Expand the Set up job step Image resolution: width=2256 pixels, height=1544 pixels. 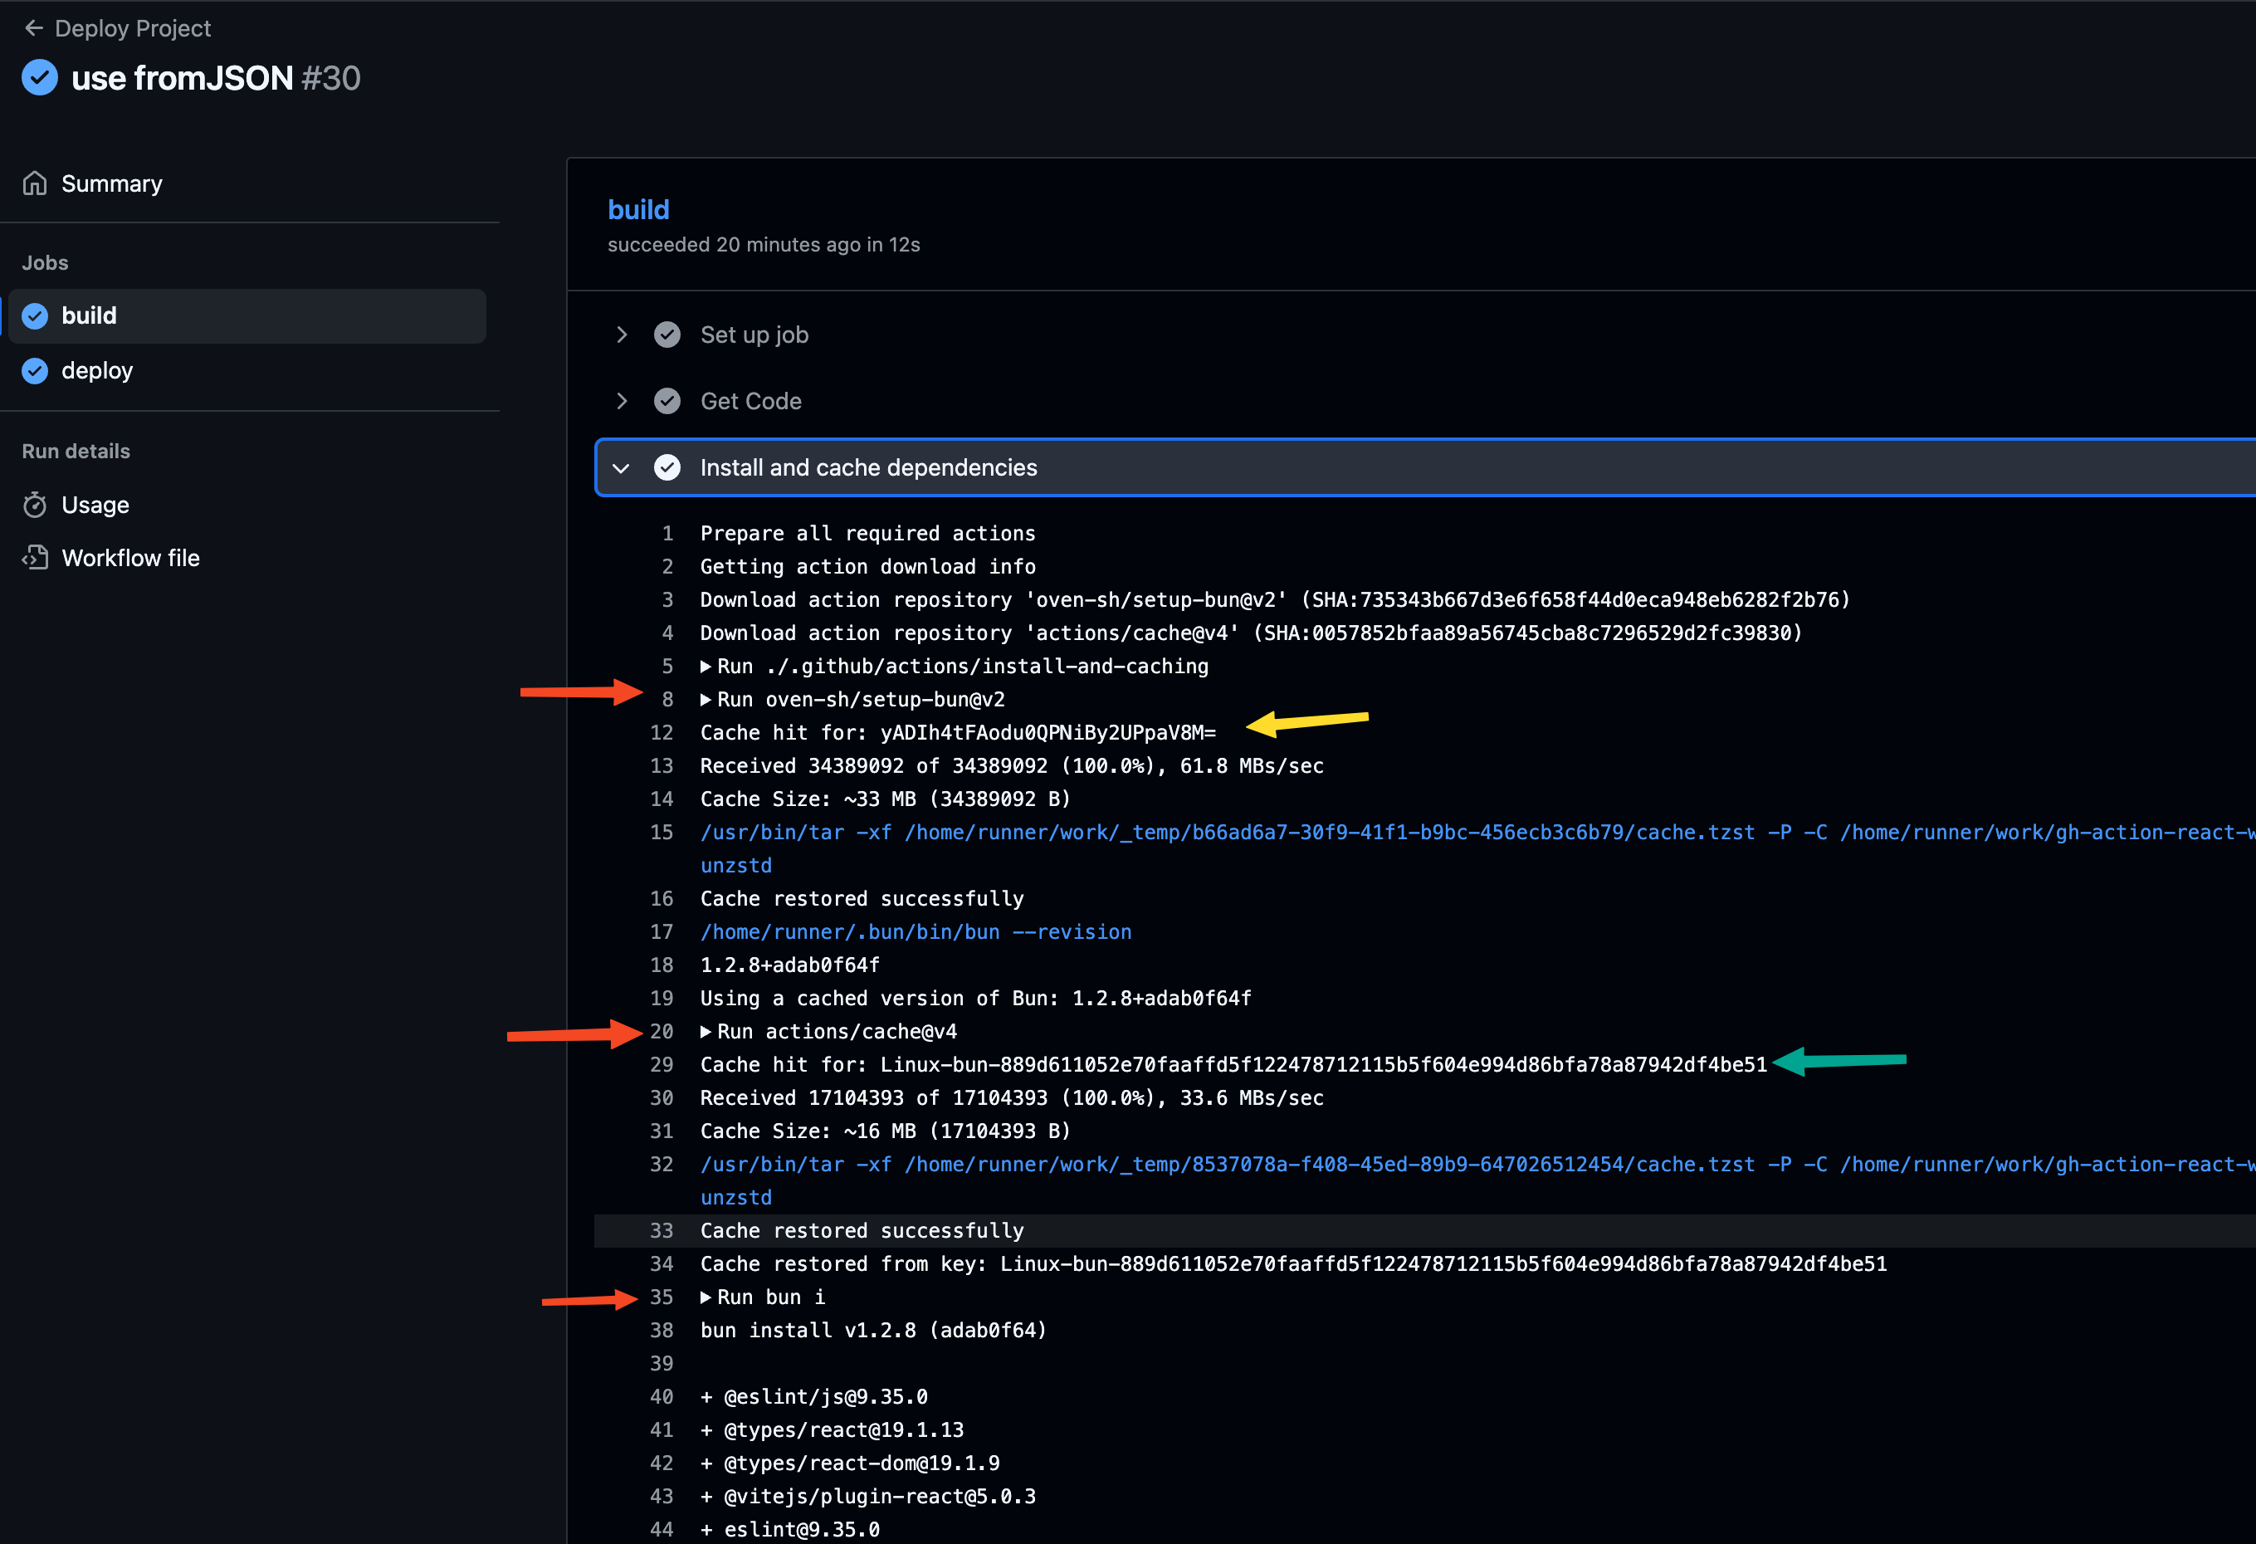623,335
